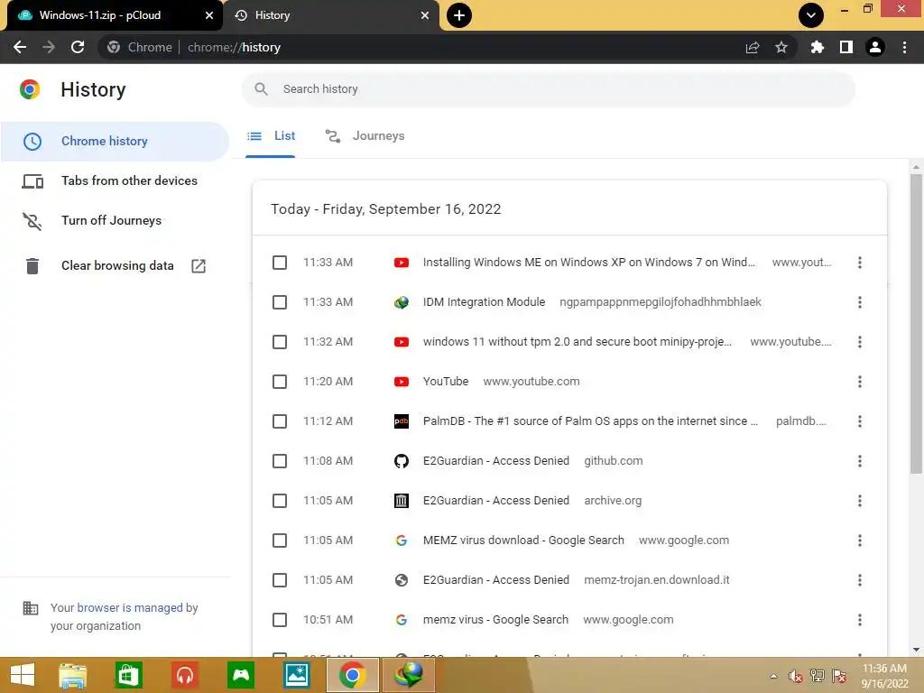Open Internet Download Manager on the taskbar
924x693 pixels.
pyautogui.click(x=409, y=675)
